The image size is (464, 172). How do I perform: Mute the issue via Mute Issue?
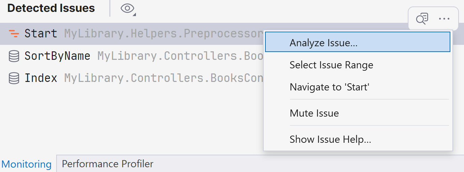[x=314, y=113]
